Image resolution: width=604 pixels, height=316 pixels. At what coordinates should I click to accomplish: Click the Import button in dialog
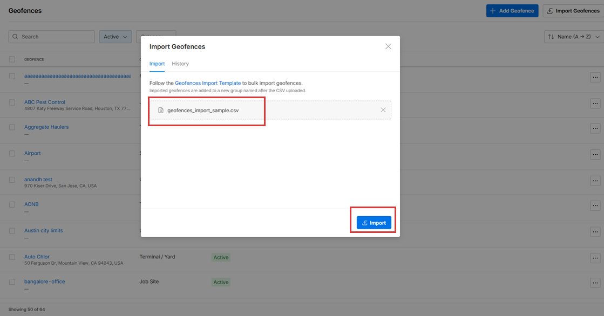pyautogui.click(x=374, y=223)
